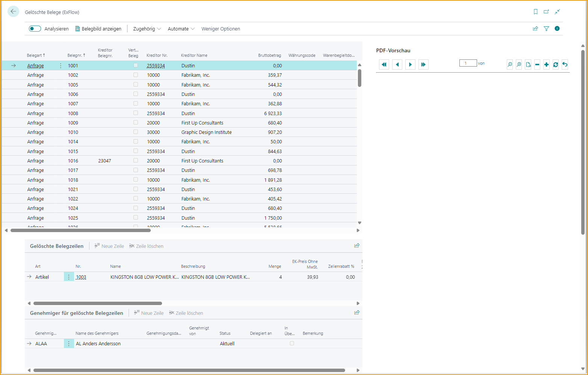Viewport: 588px width, 375px height.
Task: Bookmark this page
Action: 536,12
